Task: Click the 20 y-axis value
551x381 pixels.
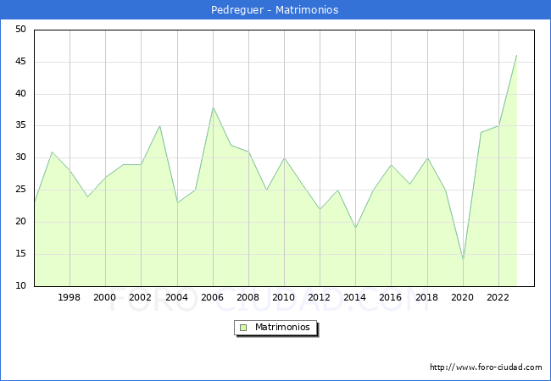Action: (x=20, y=221)
